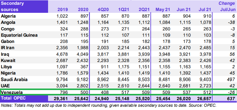This screenshot has width=237, height=110.
Task: Click the Secondary sources header cell
Action: tap(24, 7)
